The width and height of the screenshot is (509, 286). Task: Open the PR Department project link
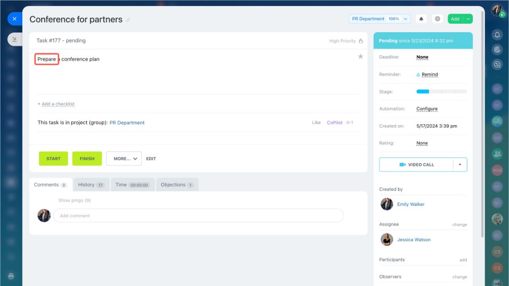[127, 123]
